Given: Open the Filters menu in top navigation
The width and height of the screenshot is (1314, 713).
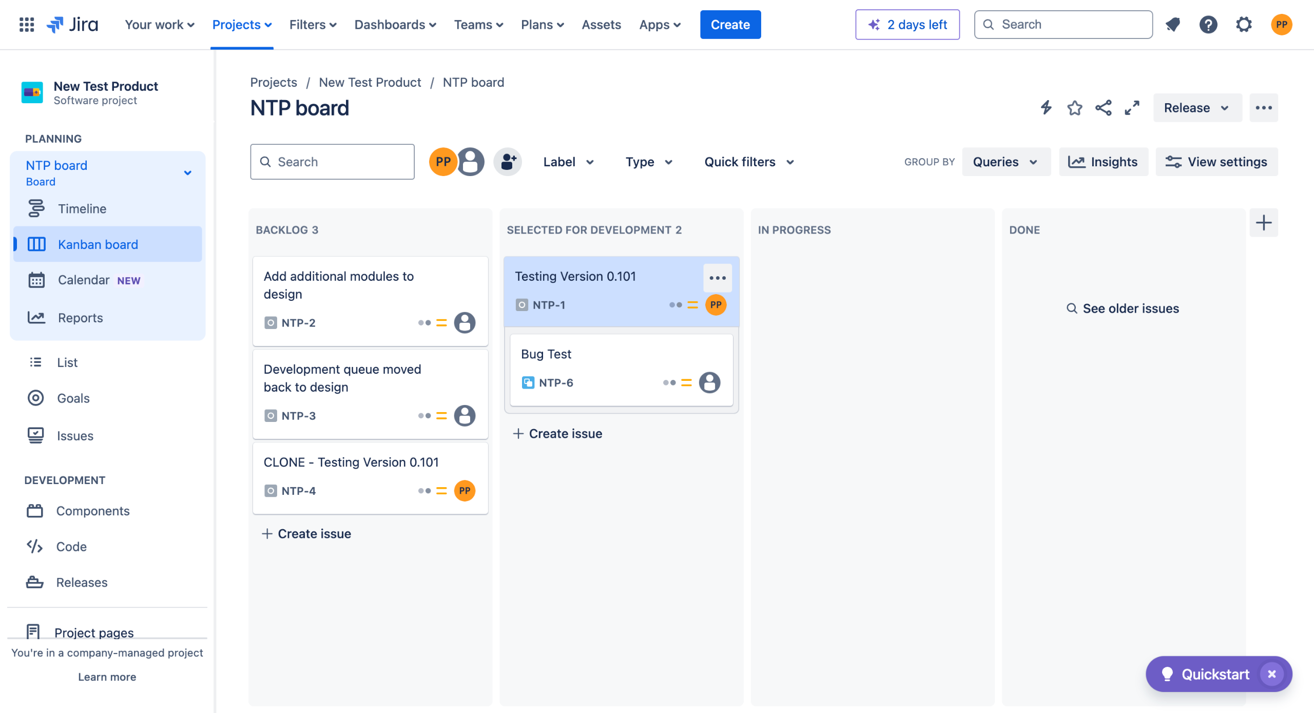Looking at the screenshot, I should coord(313,25).
